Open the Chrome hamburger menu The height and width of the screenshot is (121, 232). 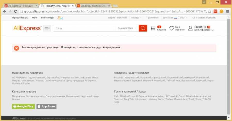(x=227, y=11)
